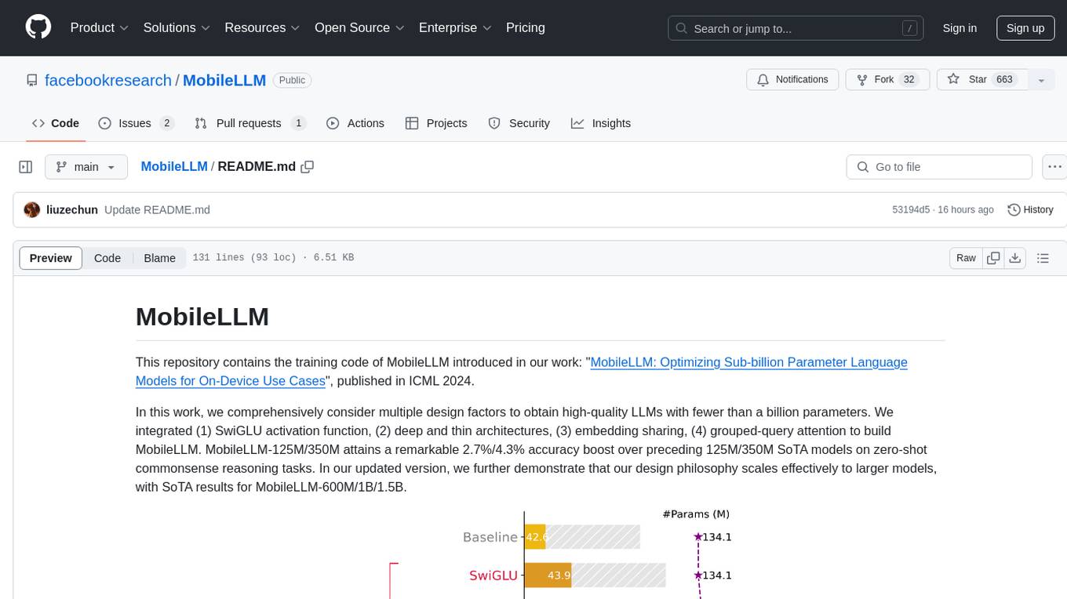This screenshot has width=1067, height=599.
Task: Go to the MobileLLM root breadcrumb
Action: tap(174, 166)
